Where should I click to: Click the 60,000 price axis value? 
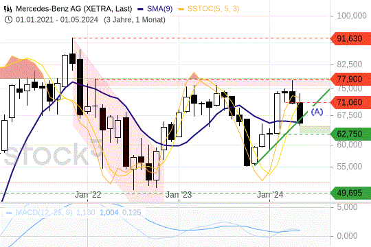[x=350, y=145]
